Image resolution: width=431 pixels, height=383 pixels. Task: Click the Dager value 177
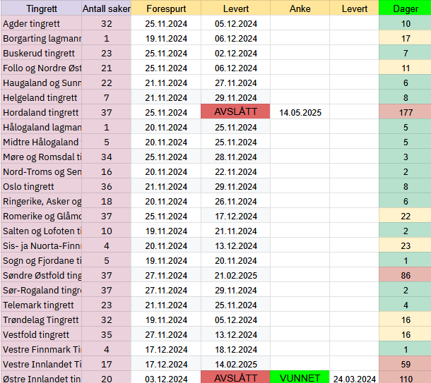coord(405,112)
